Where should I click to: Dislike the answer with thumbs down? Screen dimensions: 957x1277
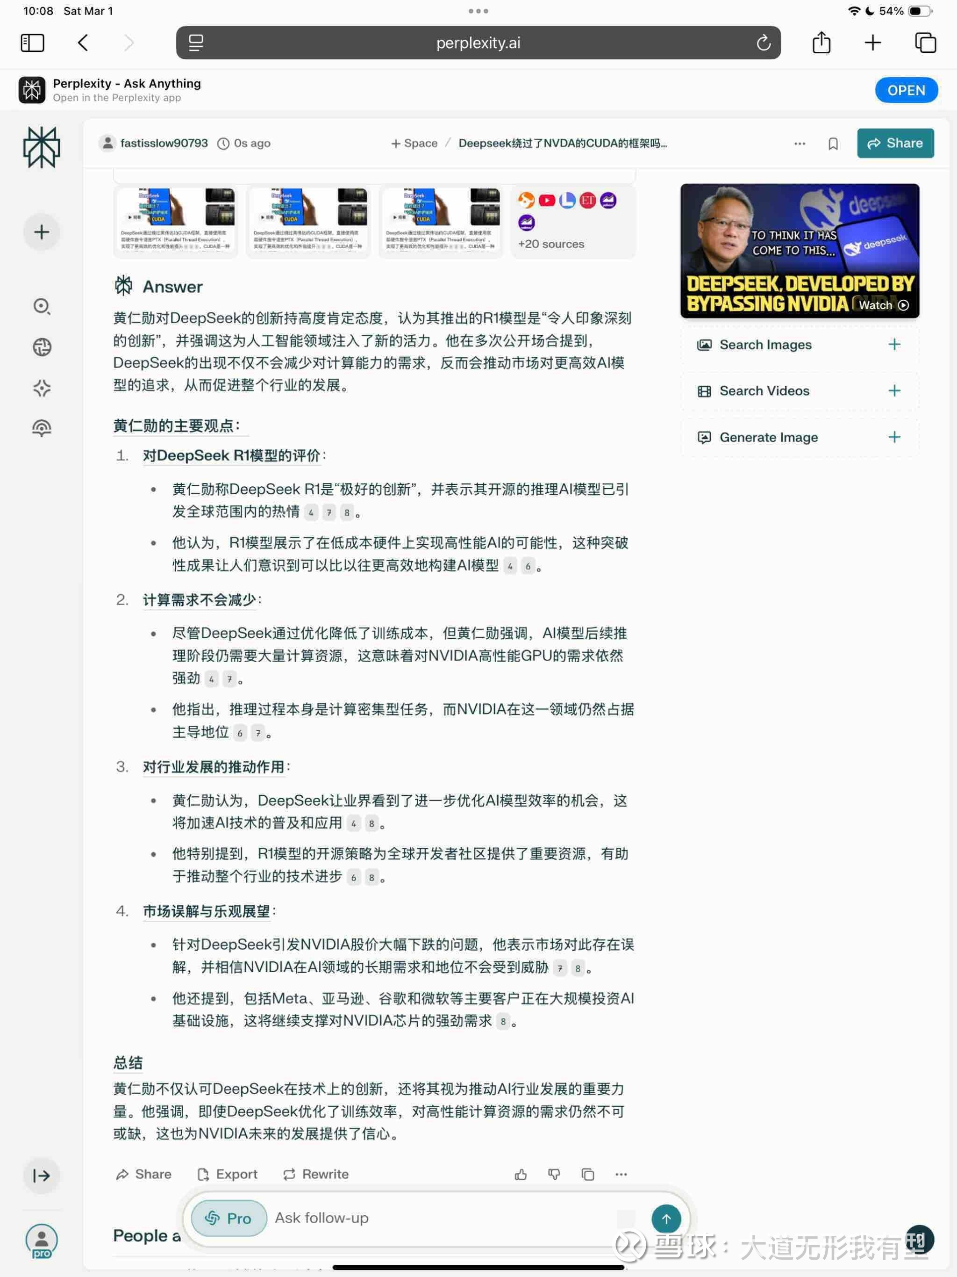click(554, 1174)
